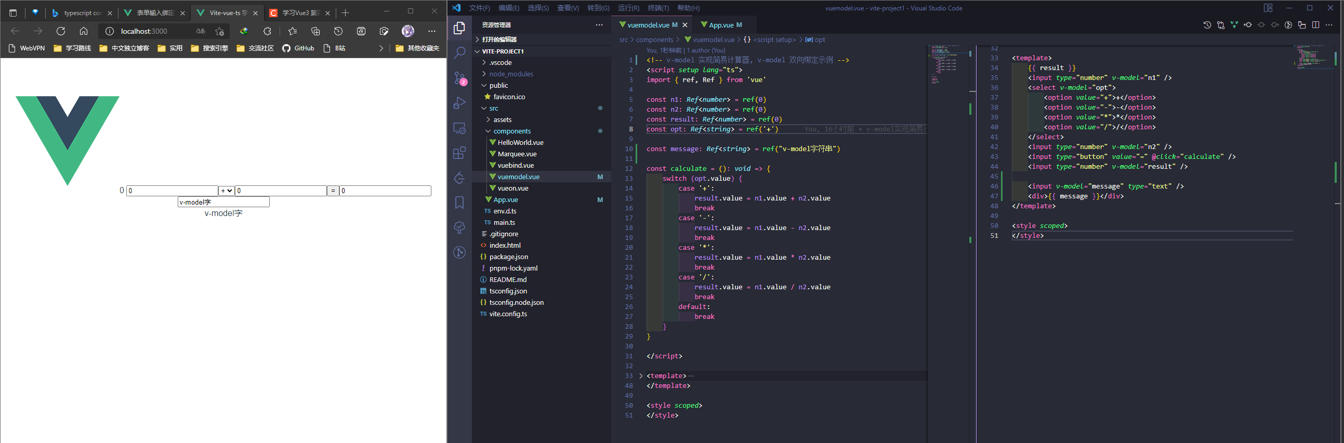Reload the localhost:3000 page in the browser
Viewport: 1344px width, 443px height.
click(x=61, y=31)
